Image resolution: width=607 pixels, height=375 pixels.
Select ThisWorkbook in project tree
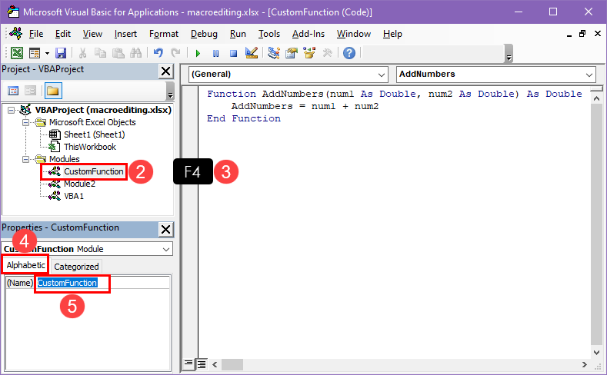tap(90, 147)
